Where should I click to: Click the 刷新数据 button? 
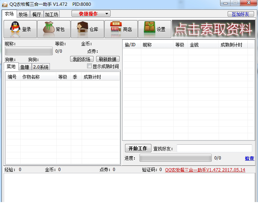click(x=108, y=59)
